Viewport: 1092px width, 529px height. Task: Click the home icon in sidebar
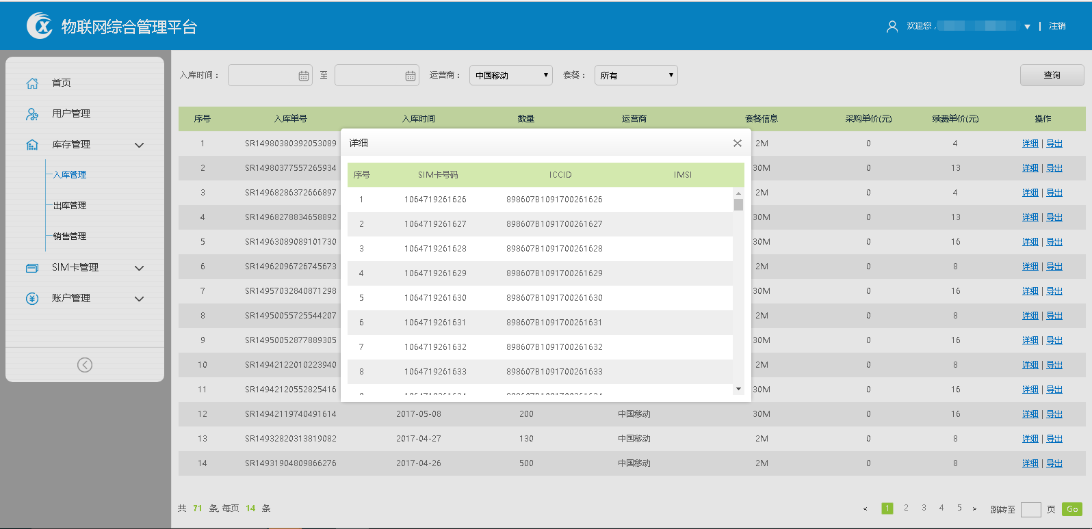click(32, 83)
